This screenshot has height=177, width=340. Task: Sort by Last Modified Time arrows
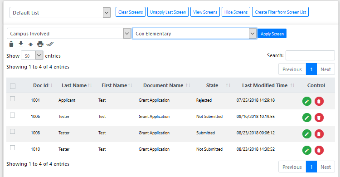[x=292, y=85]
